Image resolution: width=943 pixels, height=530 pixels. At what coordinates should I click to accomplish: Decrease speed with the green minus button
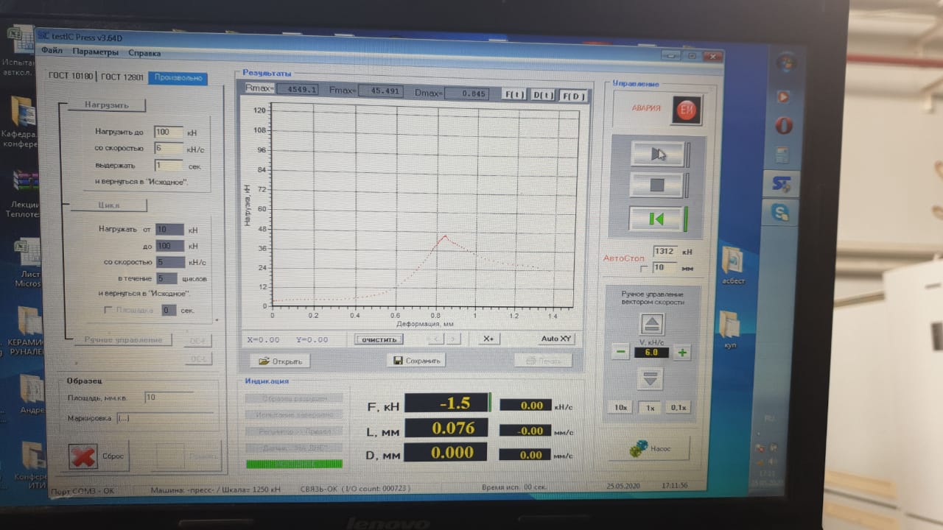click(x=620, y=353)
